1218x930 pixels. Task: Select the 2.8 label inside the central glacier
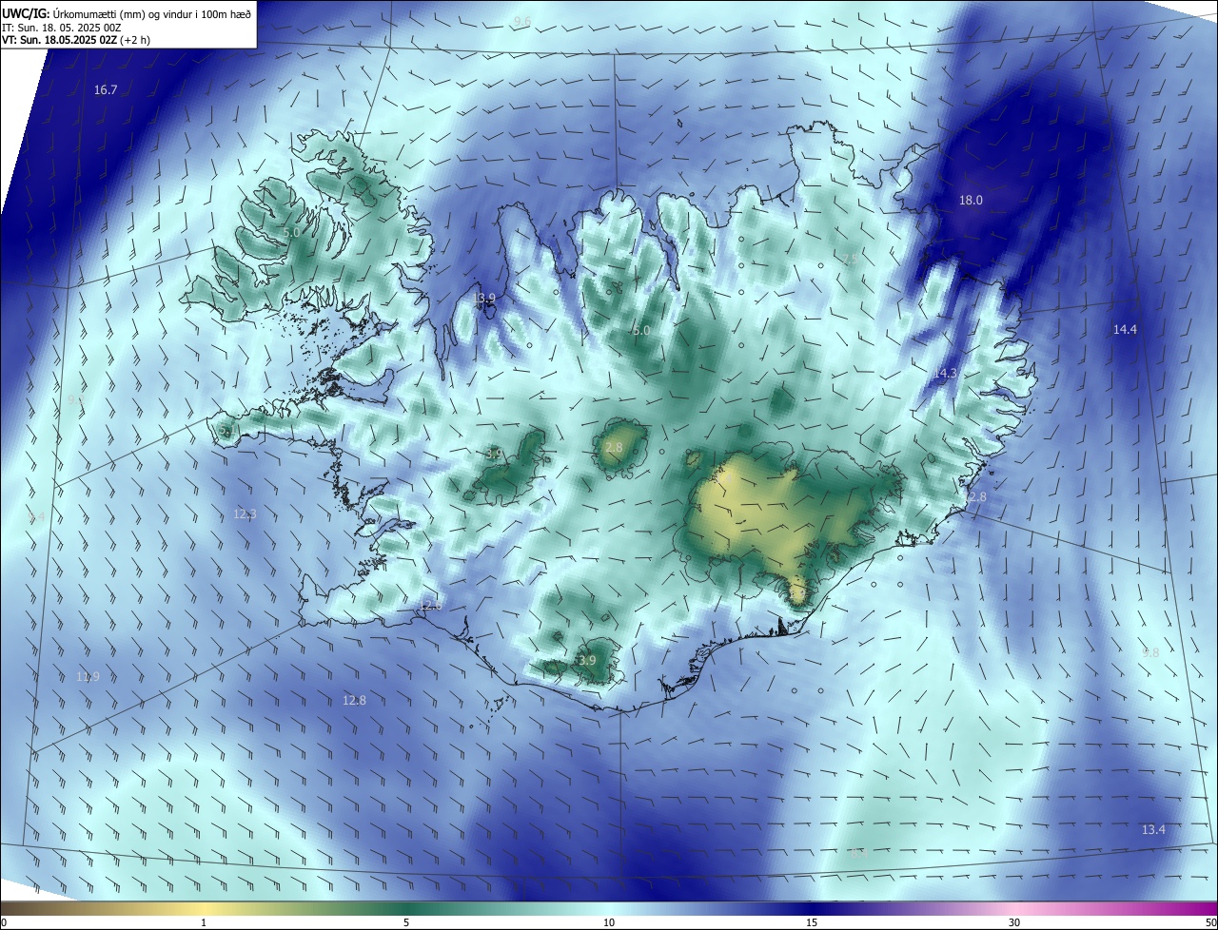click(x=614, y=448)
